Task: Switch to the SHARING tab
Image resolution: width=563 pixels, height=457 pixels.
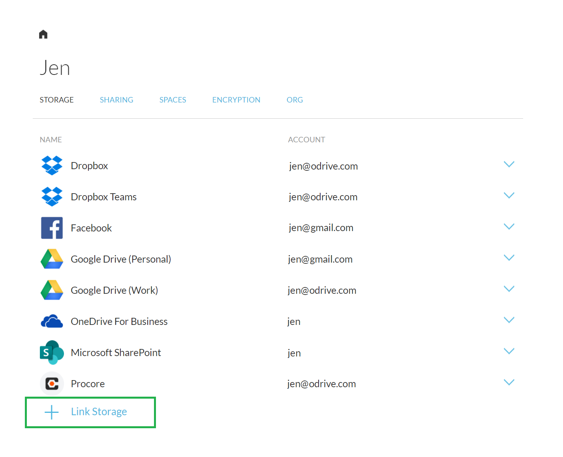Action: [116, 100]
